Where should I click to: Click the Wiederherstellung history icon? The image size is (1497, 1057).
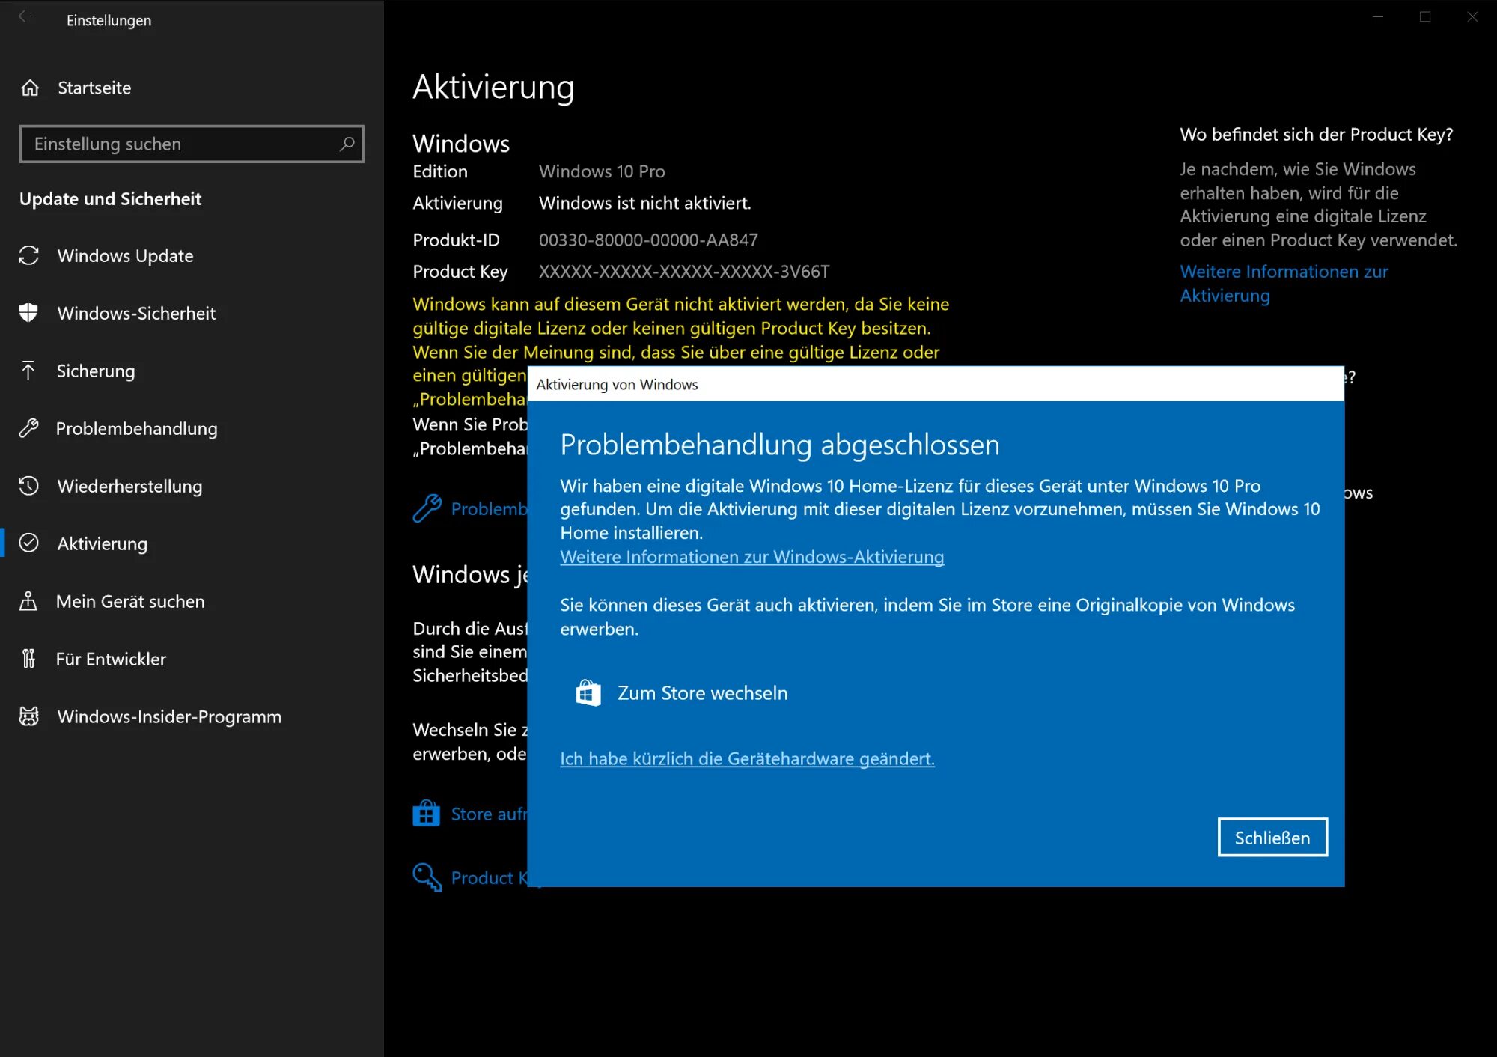(28, 486)
